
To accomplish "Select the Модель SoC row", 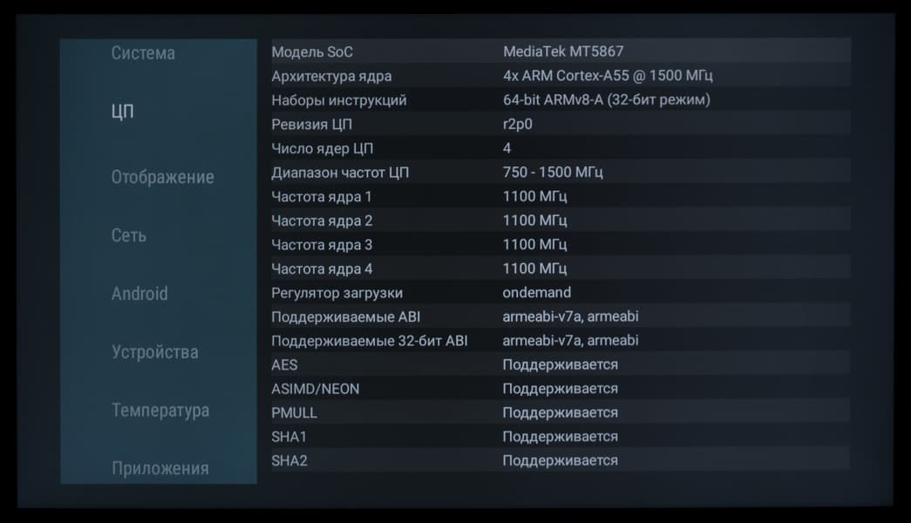I will 560,52.
